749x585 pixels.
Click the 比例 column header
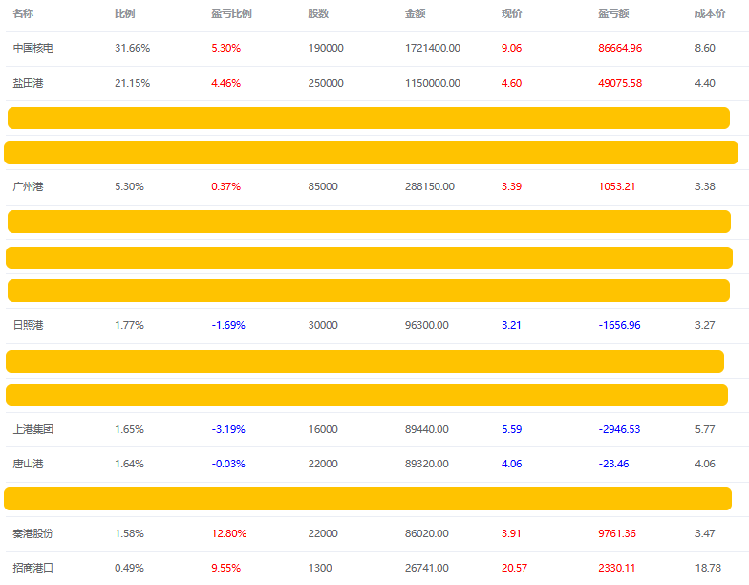pyautogui.click(x=124, y=13)
